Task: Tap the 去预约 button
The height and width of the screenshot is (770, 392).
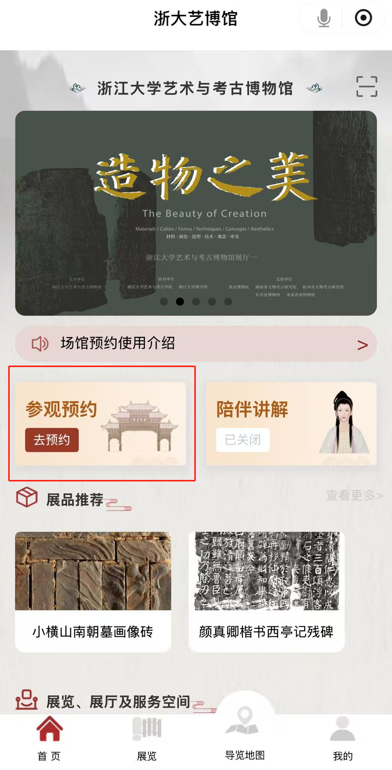Action: 52,440
